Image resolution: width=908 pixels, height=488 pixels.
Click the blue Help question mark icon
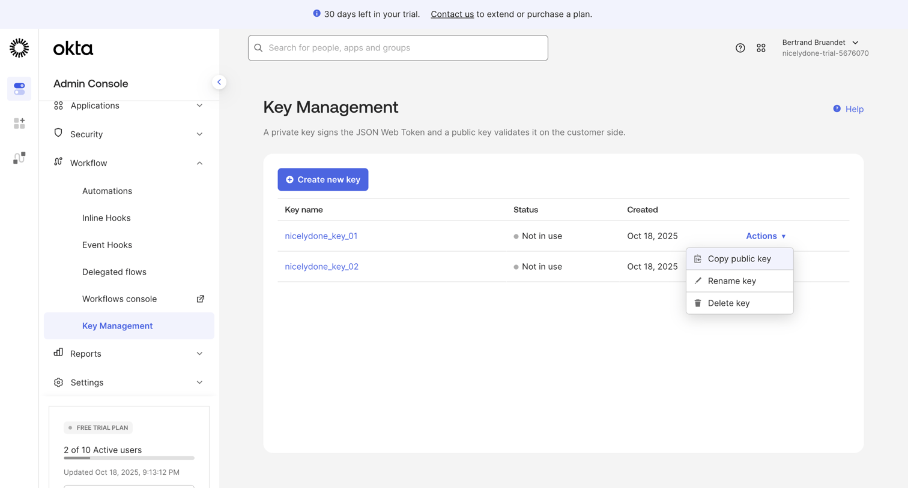(x=837, y=109)
